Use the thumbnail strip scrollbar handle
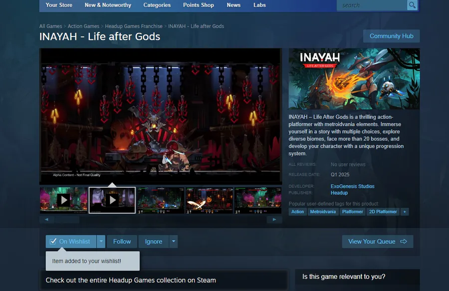The image size is (449, 291). point(67,220)
